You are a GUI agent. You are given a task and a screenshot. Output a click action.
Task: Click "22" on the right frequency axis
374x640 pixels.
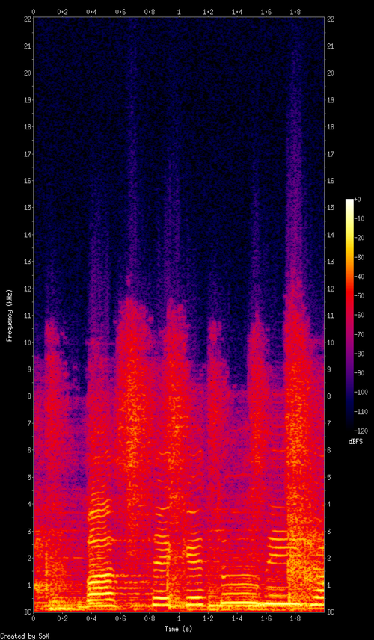click(x=330, y=19)
